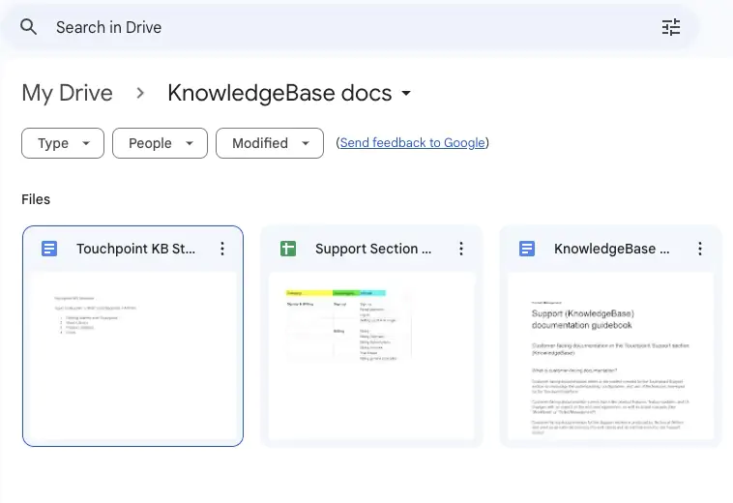The image size is (733, 503).
Task: Select KnowledgeBase ... file name
Action: point(612,249)
